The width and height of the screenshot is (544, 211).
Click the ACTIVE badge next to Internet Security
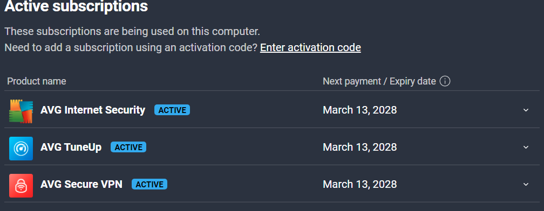coord(172,110)
